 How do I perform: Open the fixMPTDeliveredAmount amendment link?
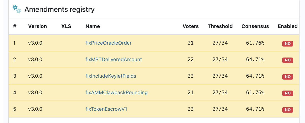pyautogui.click(x=114, y=59)
